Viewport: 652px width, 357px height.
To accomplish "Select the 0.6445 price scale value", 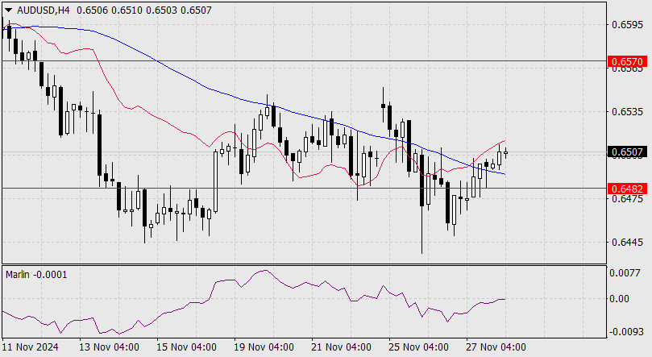I will pos(627,242).
